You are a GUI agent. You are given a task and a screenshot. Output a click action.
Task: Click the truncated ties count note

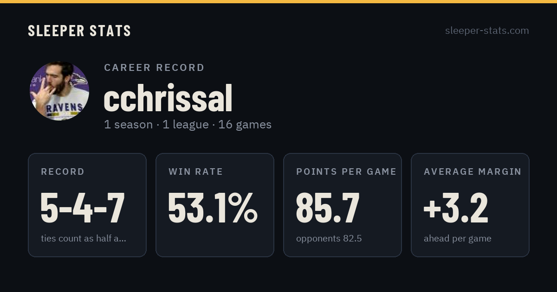[x=84, y=239]
